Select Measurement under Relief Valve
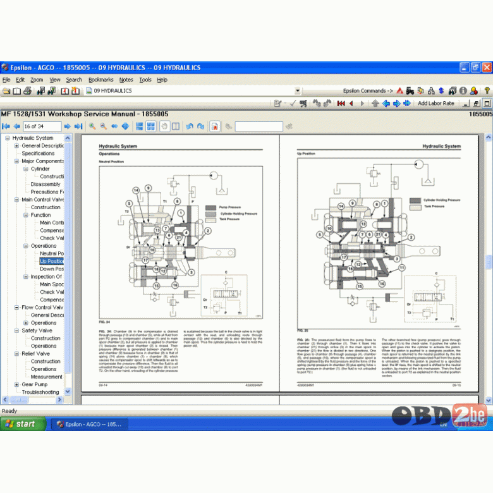493x493 pixels. [47, 377]
